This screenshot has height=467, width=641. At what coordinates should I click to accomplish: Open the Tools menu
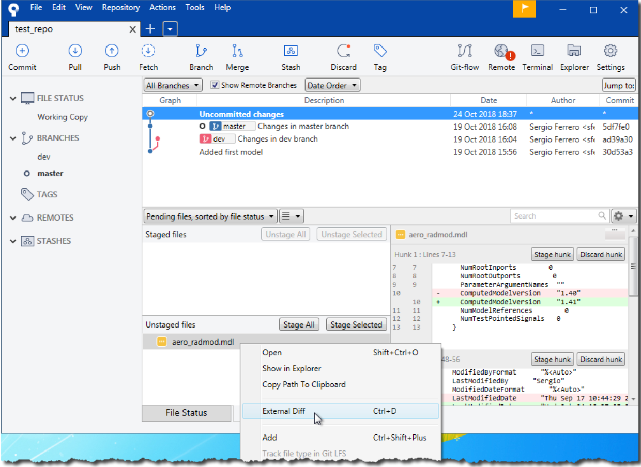click(x=195, y=7)
